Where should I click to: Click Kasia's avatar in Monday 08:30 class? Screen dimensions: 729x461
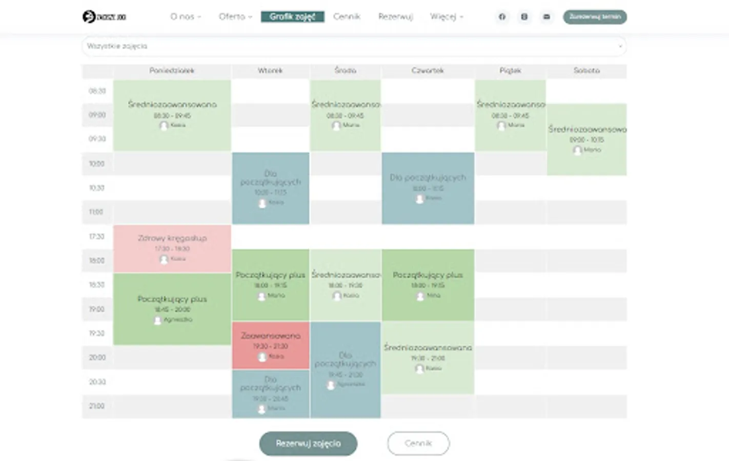click(164, 125)
